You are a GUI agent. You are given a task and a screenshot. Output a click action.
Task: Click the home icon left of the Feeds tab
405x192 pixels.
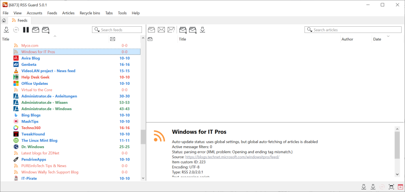tap(4, 20)
